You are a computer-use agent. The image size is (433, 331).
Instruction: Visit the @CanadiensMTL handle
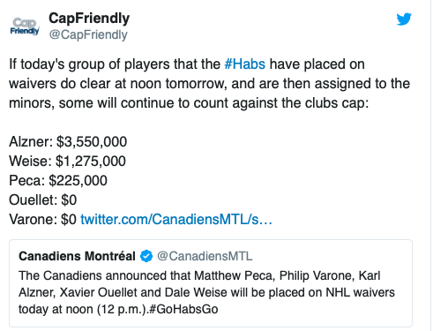coord(205,256)
